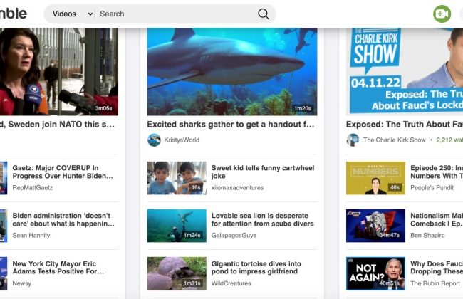Click the green upload video camera icon
This screenshot has width=463, height=299.
442,14
